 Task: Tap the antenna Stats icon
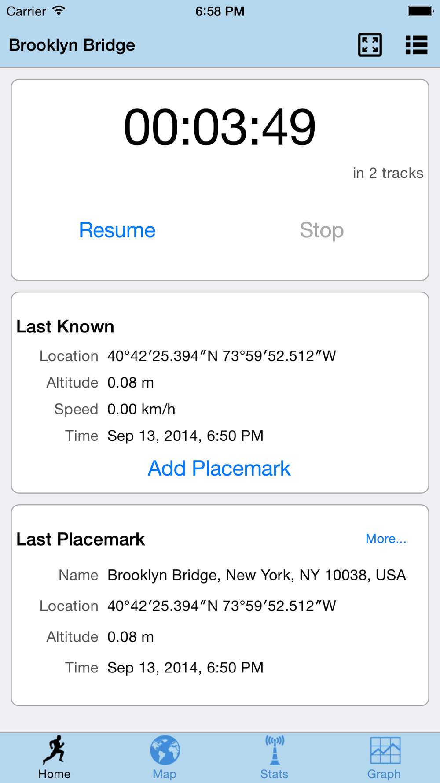coord(274,750)
